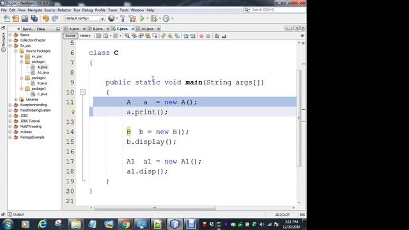Open Run Project dropdown arrow
This screenshot has width=409, height=230.
pos(148,19)
